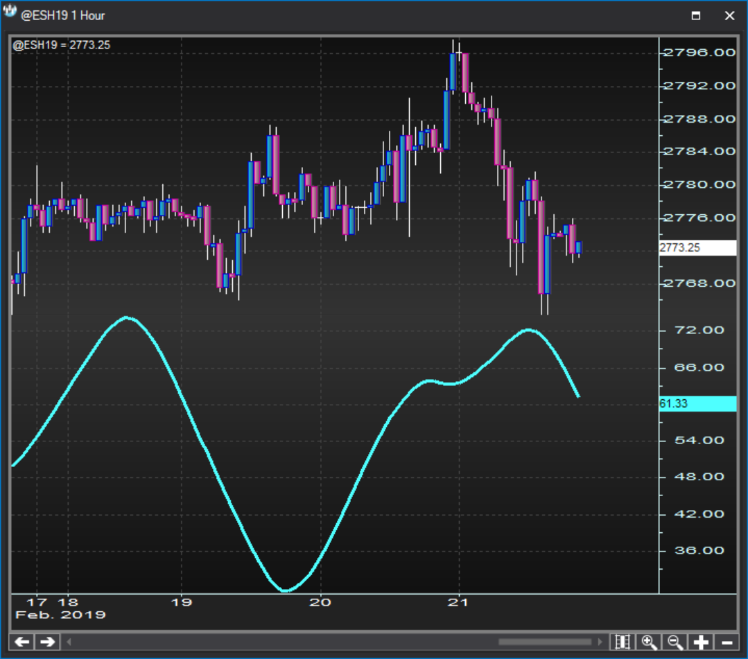Click the chart window app icon
The height and width of the screenshot is (659, 748).
(x=9, y=10)
